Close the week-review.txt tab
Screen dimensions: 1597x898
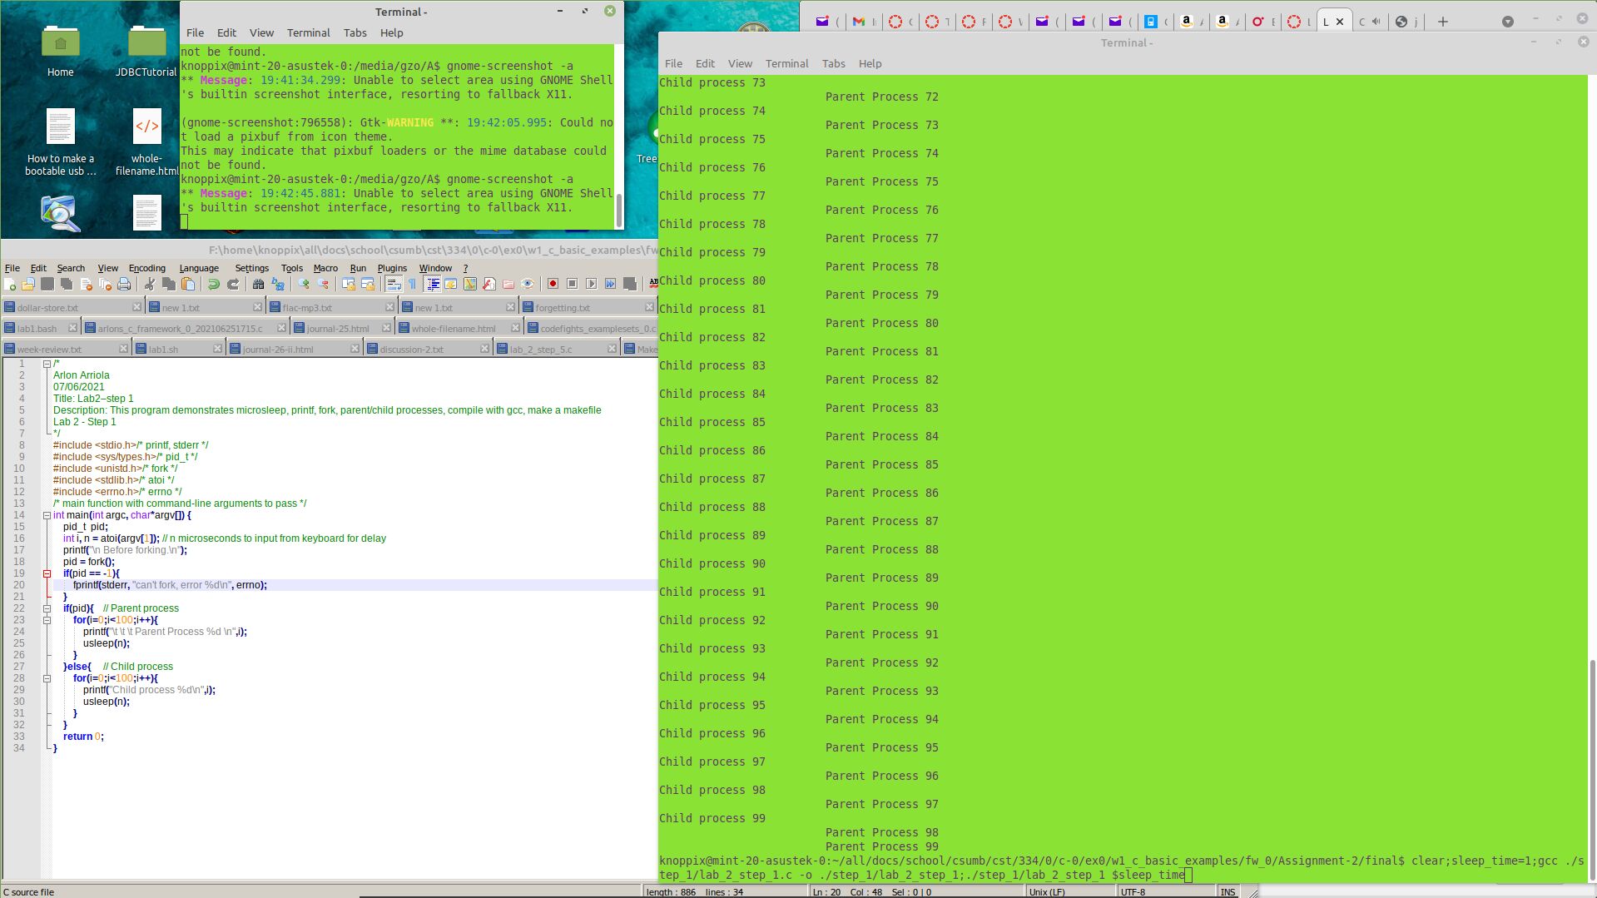(123, 349)
